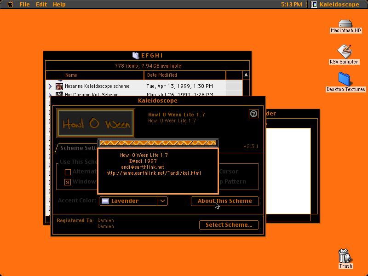
Task: Click '©Andi 1997' text in popup
Action: 143,161
